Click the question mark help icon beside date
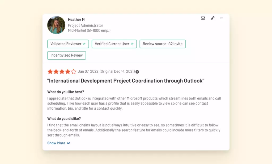The width and height of the screenshot is (272, 164). (137, 72)
